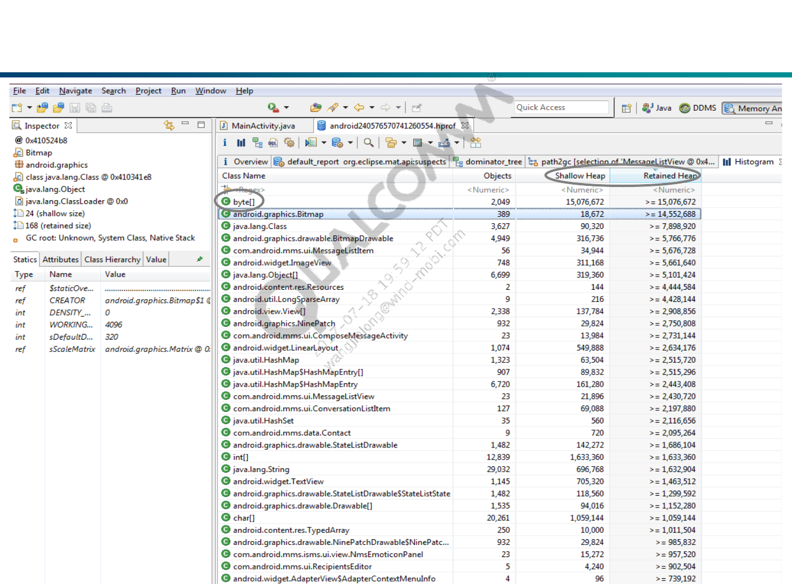Image resolution: width=792 pixels, height=584 pixels.
Task: Click the Thread Overview gear icon
Action: click(x=289, y=142)
